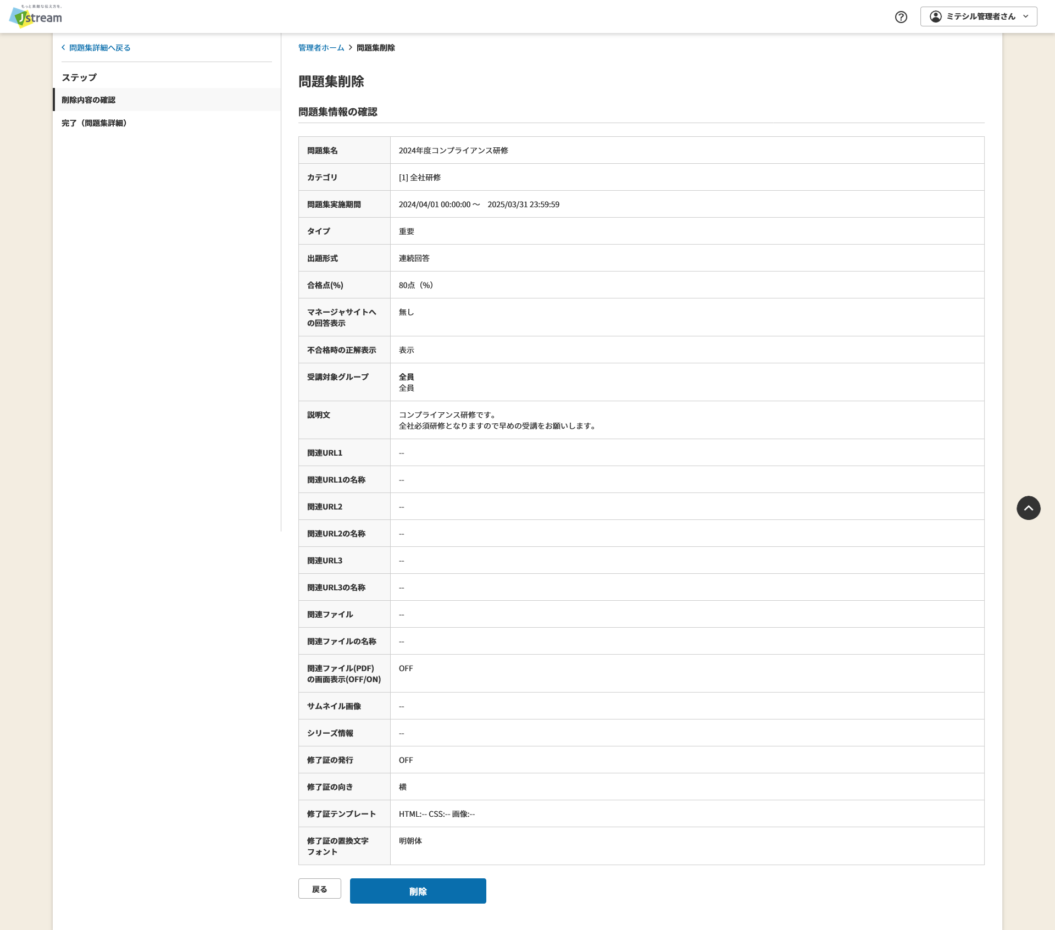The image size is (1055, 930).
Task: Click the マネージャサイトへの回答表示 label
Action: [342, 318]
